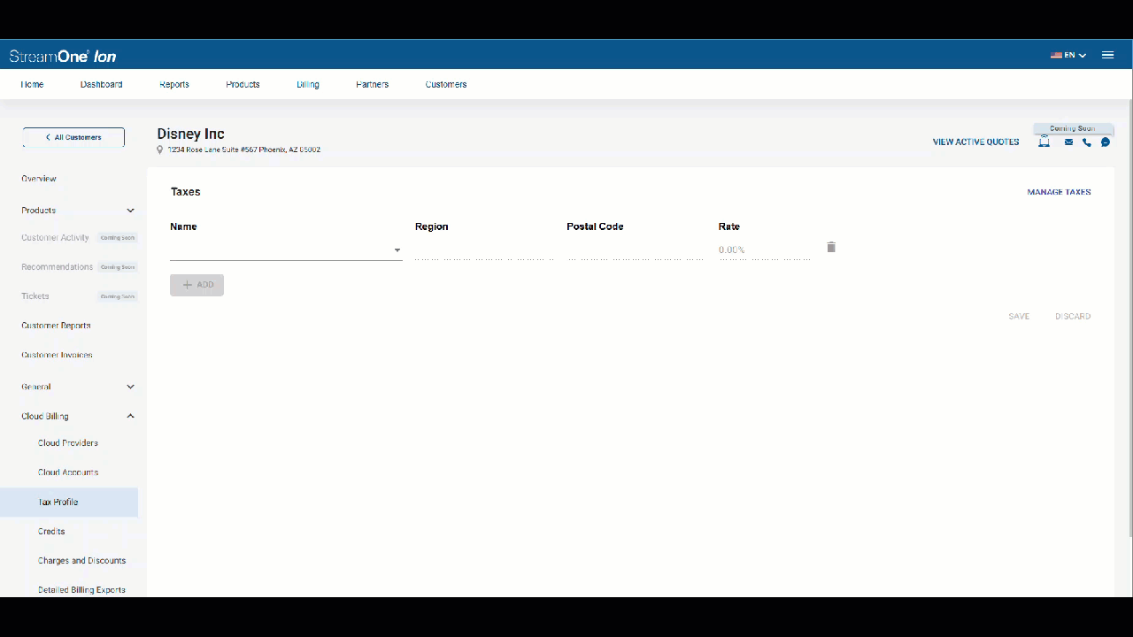Open Detailed Billing Exports in sidebar
The width and height of the screenshot is (1133, 637).
coord(81,589)
